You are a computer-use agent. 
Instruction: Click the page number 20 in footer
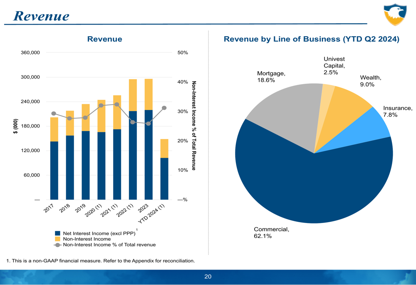click(208, 277)
